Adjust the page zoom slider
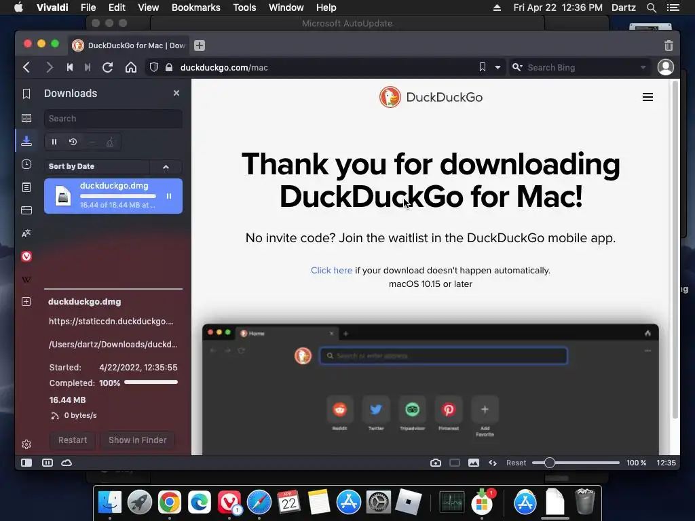The width and height of the screenshot is (695, 521). click(576, 463)
